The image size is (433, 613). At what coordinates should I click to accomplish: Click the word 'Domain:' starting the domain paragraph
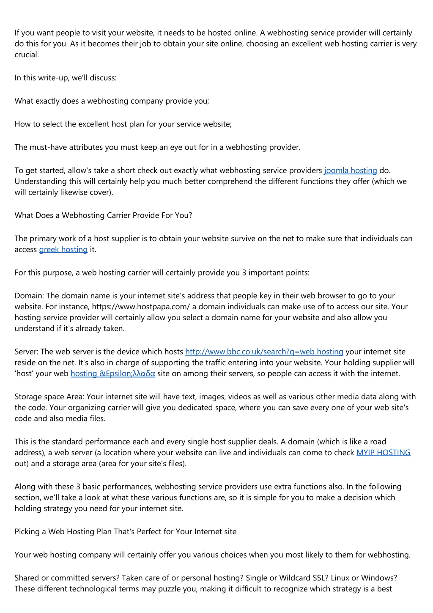pyautogui.click(x=29, y=296)
